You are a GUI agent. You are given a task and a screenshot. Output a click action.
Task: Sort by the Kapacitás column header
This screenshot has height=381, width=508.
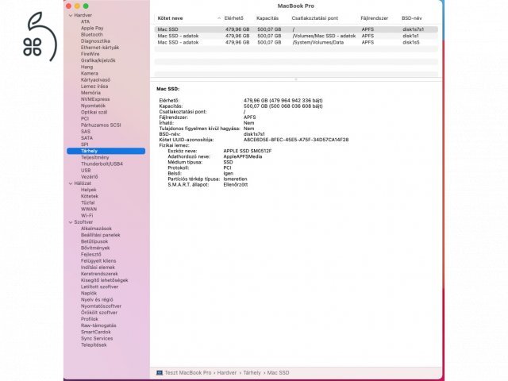coord(267,18)
